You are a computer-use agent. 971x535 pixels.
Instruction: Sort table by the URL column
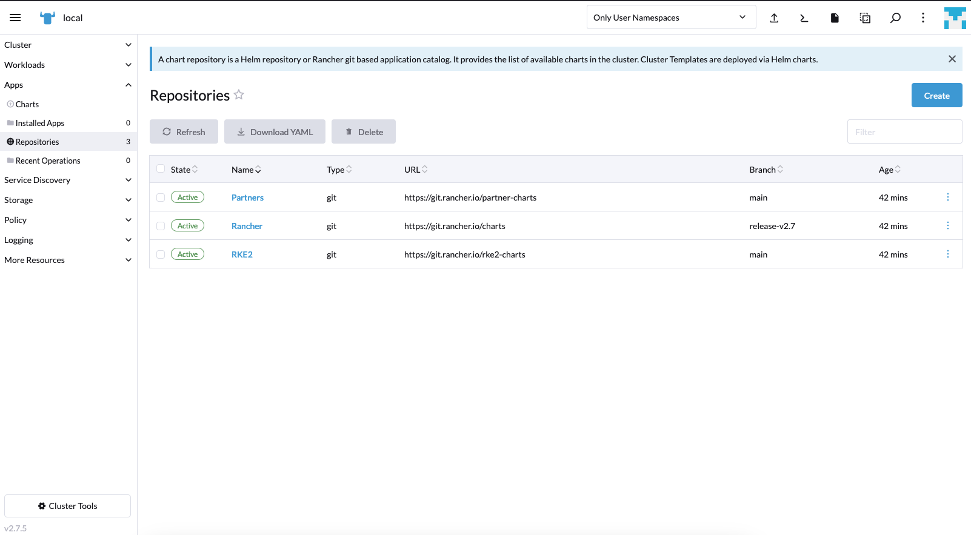(416, 170)
